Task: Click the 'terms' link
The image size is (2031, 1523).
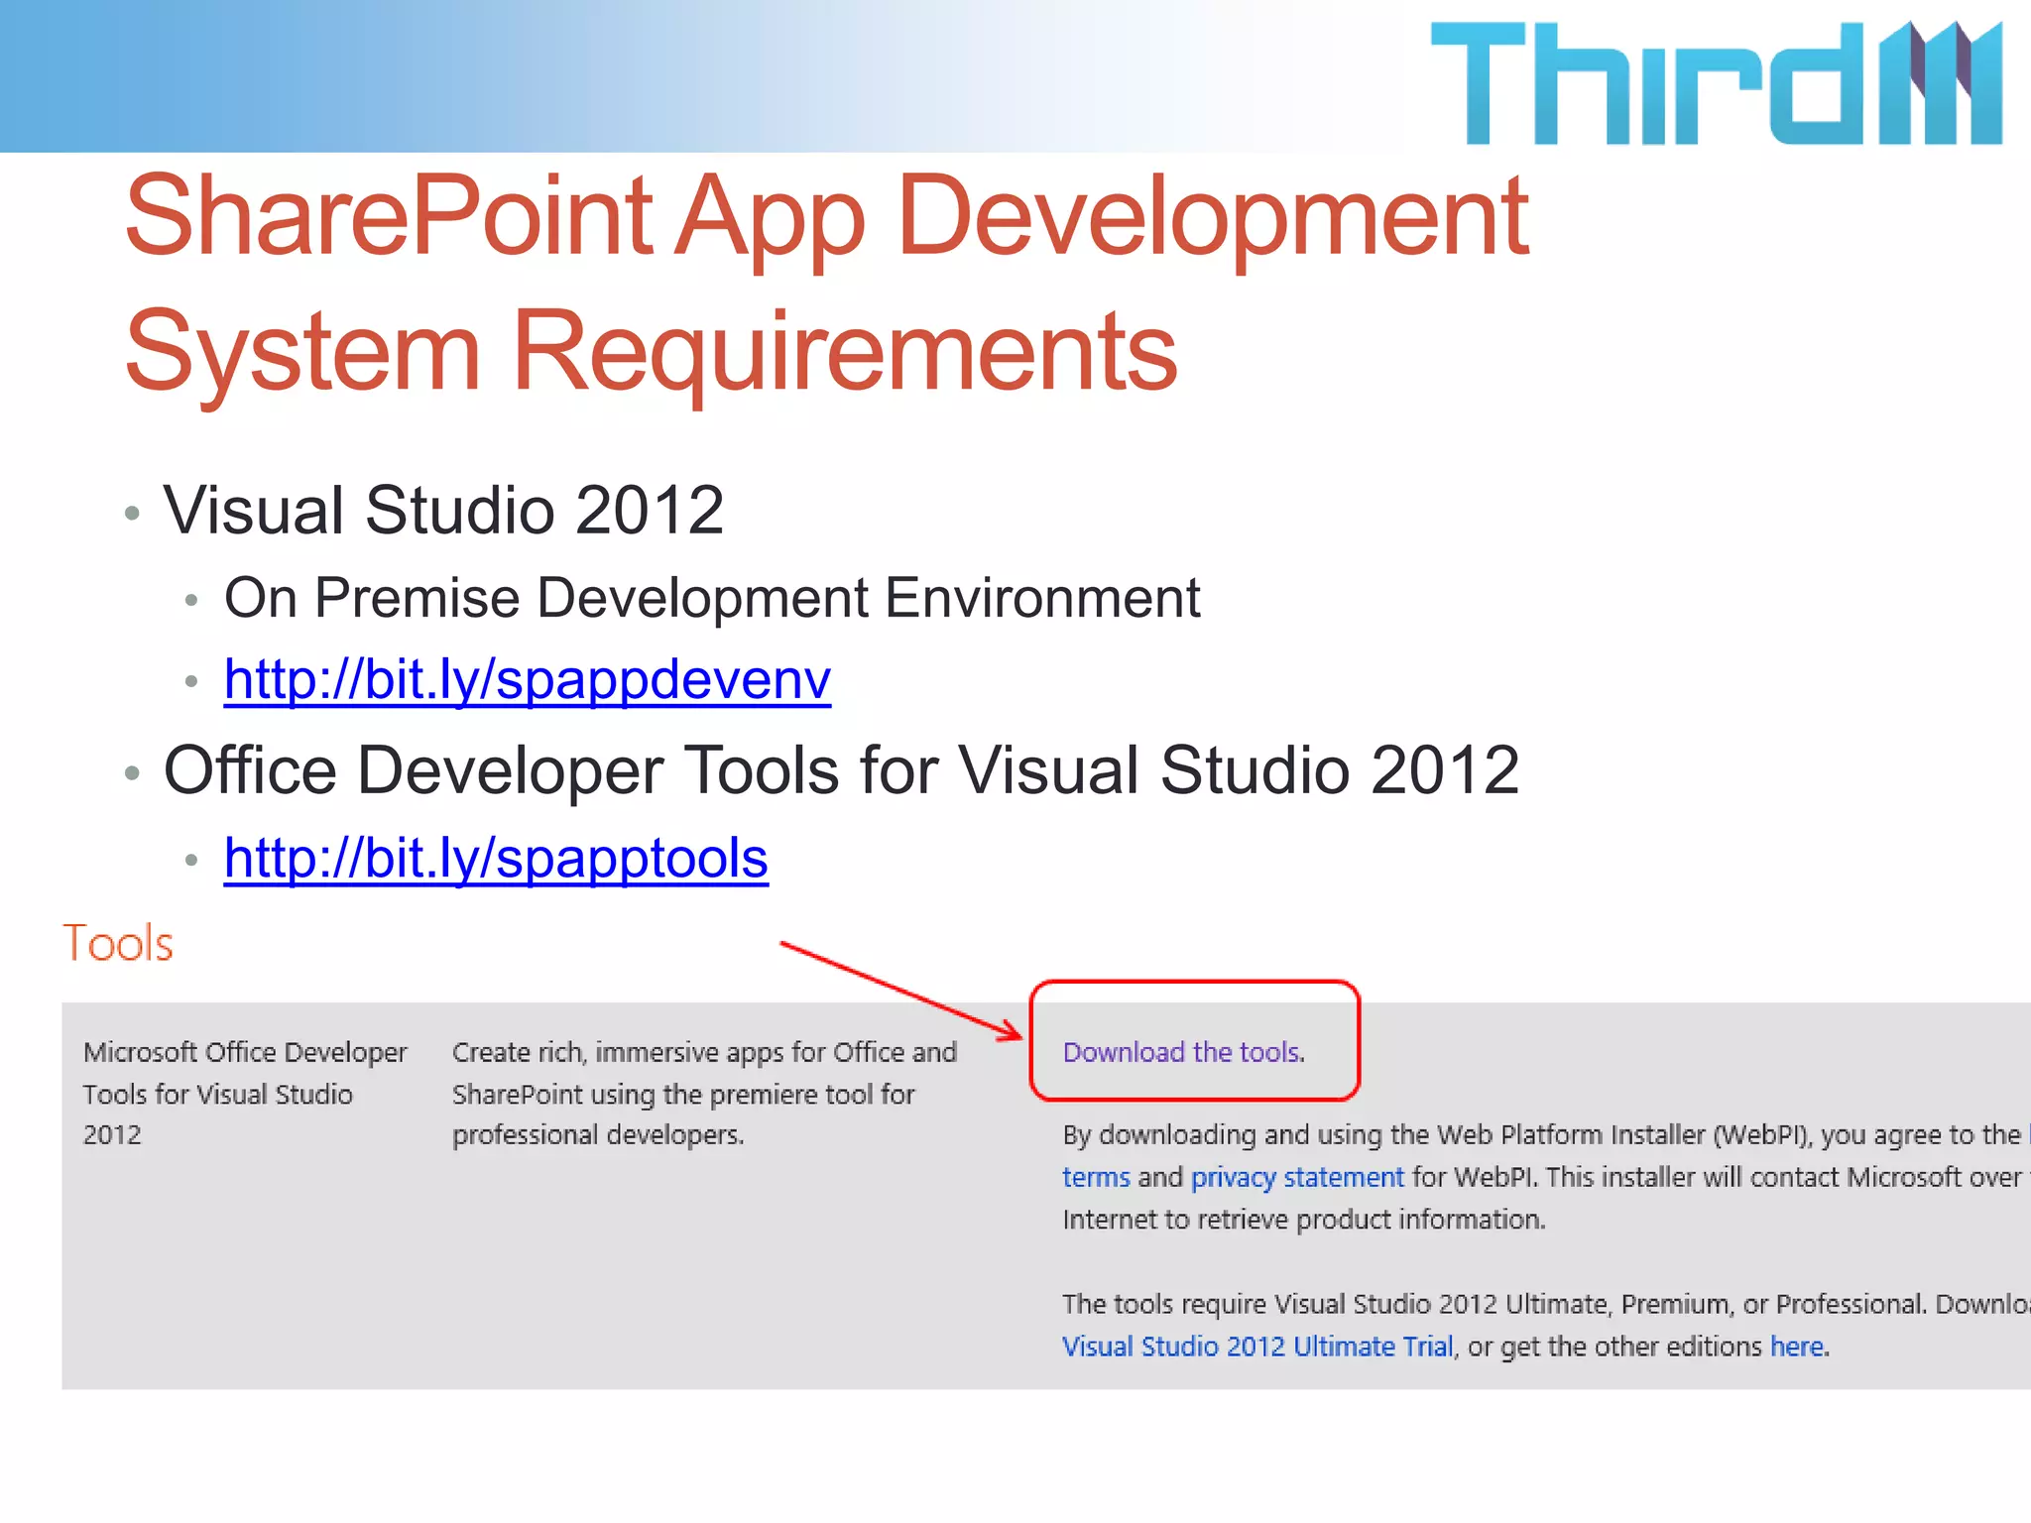Action: [1095, 1177]
